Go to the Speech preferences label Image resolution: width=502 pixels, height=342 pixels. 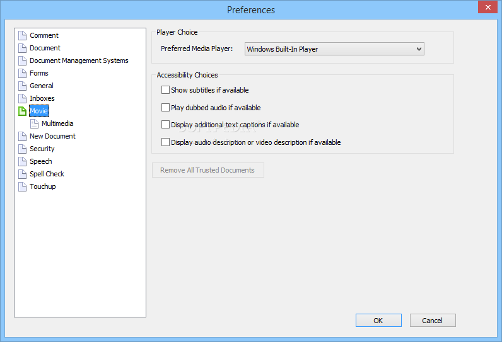[40, 161]
